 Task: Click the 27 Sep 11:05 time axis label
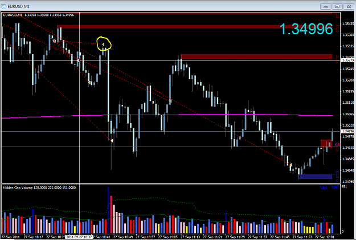tap(168, 237)
